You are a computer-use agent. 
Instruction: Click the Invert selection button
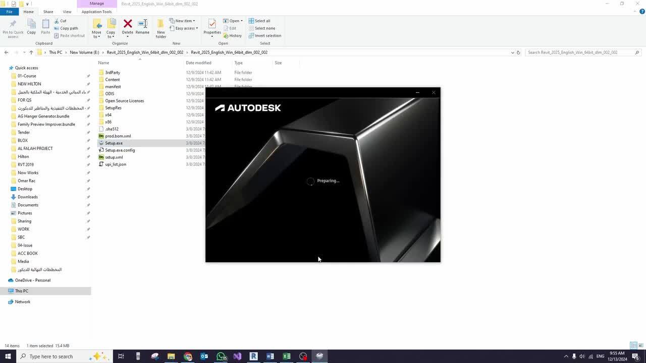[x=264, y=36]
